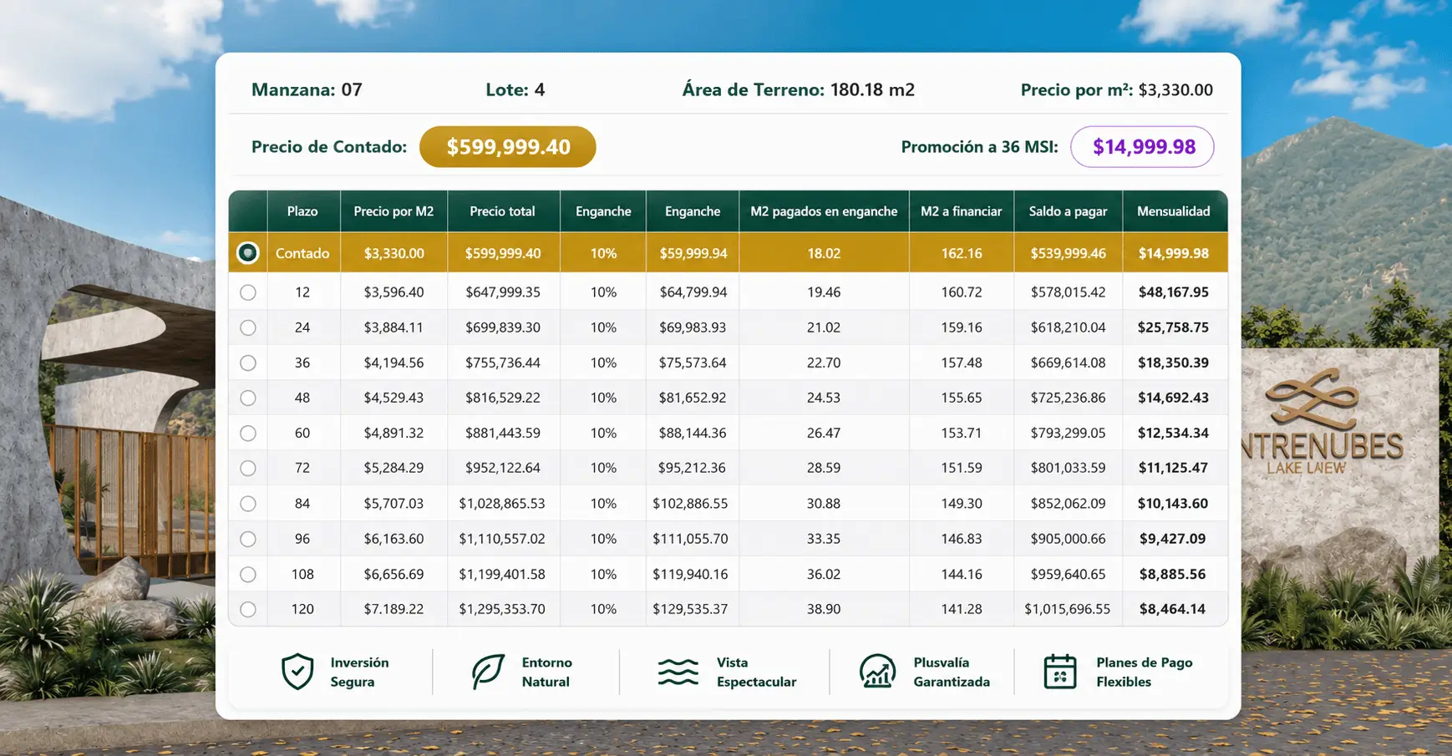Click the Planes de Pago Flexibles text
This screenshot has height=756, width=1452.
tap(1144, 672)
